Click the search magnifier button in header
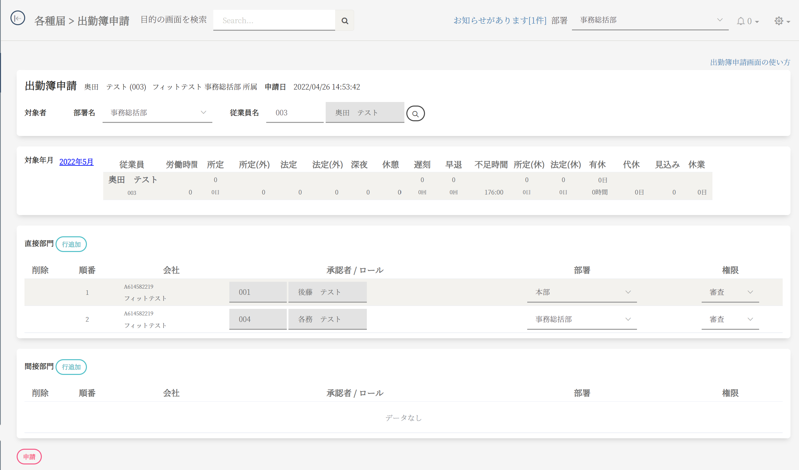 pos(345,21)
